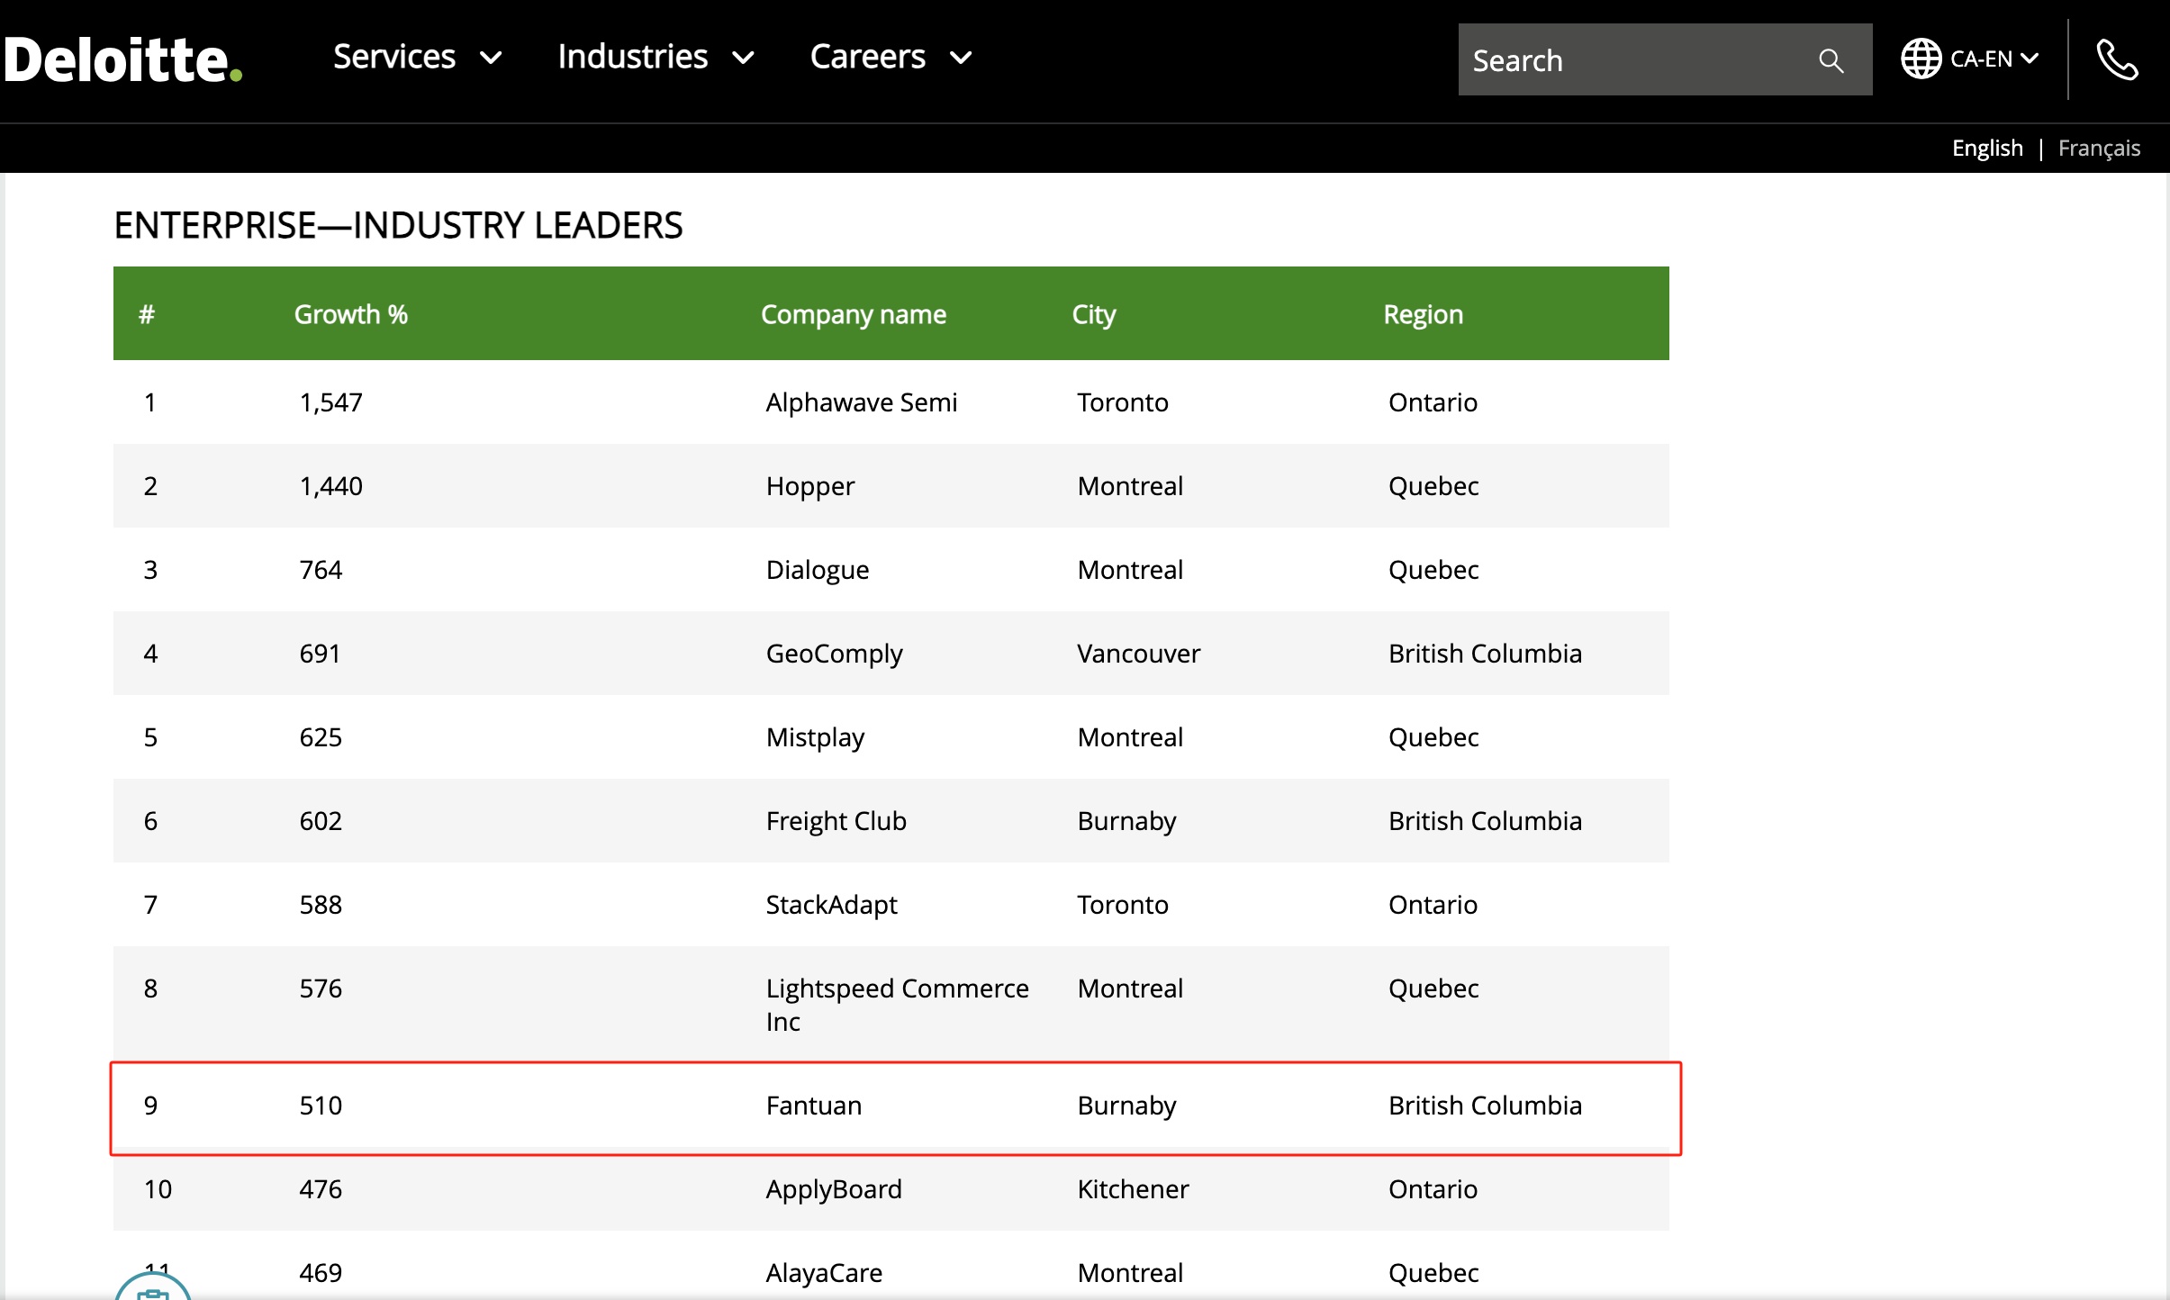
Task: Select the GeoComply company cell
Action: [x=835, y=654]
